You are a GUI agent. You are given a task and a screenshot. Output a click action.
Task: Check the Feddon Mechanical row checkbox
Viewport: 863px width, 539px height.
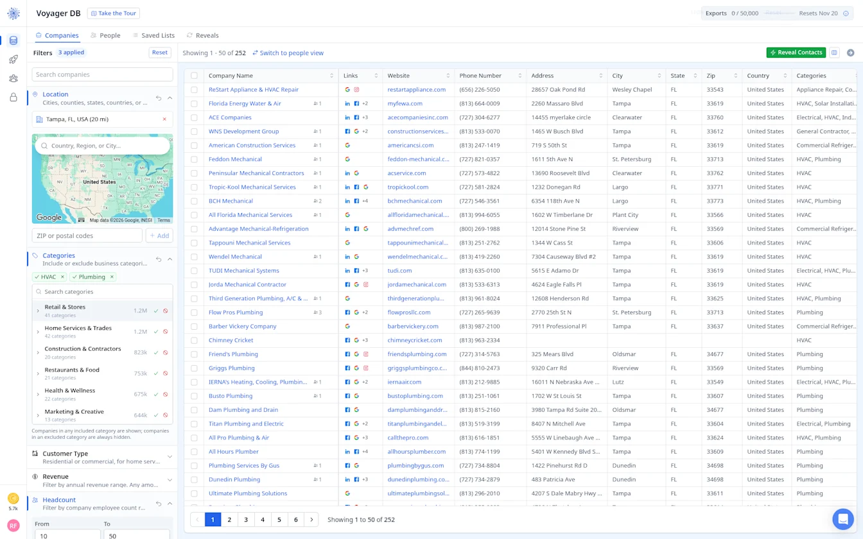tap(195, 159)
